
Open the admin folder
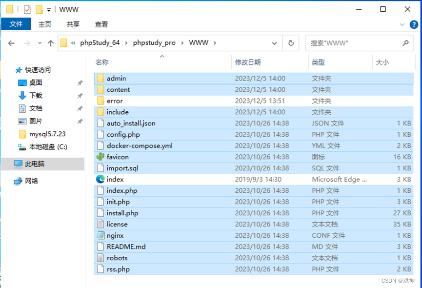click(x=118, y=78)
